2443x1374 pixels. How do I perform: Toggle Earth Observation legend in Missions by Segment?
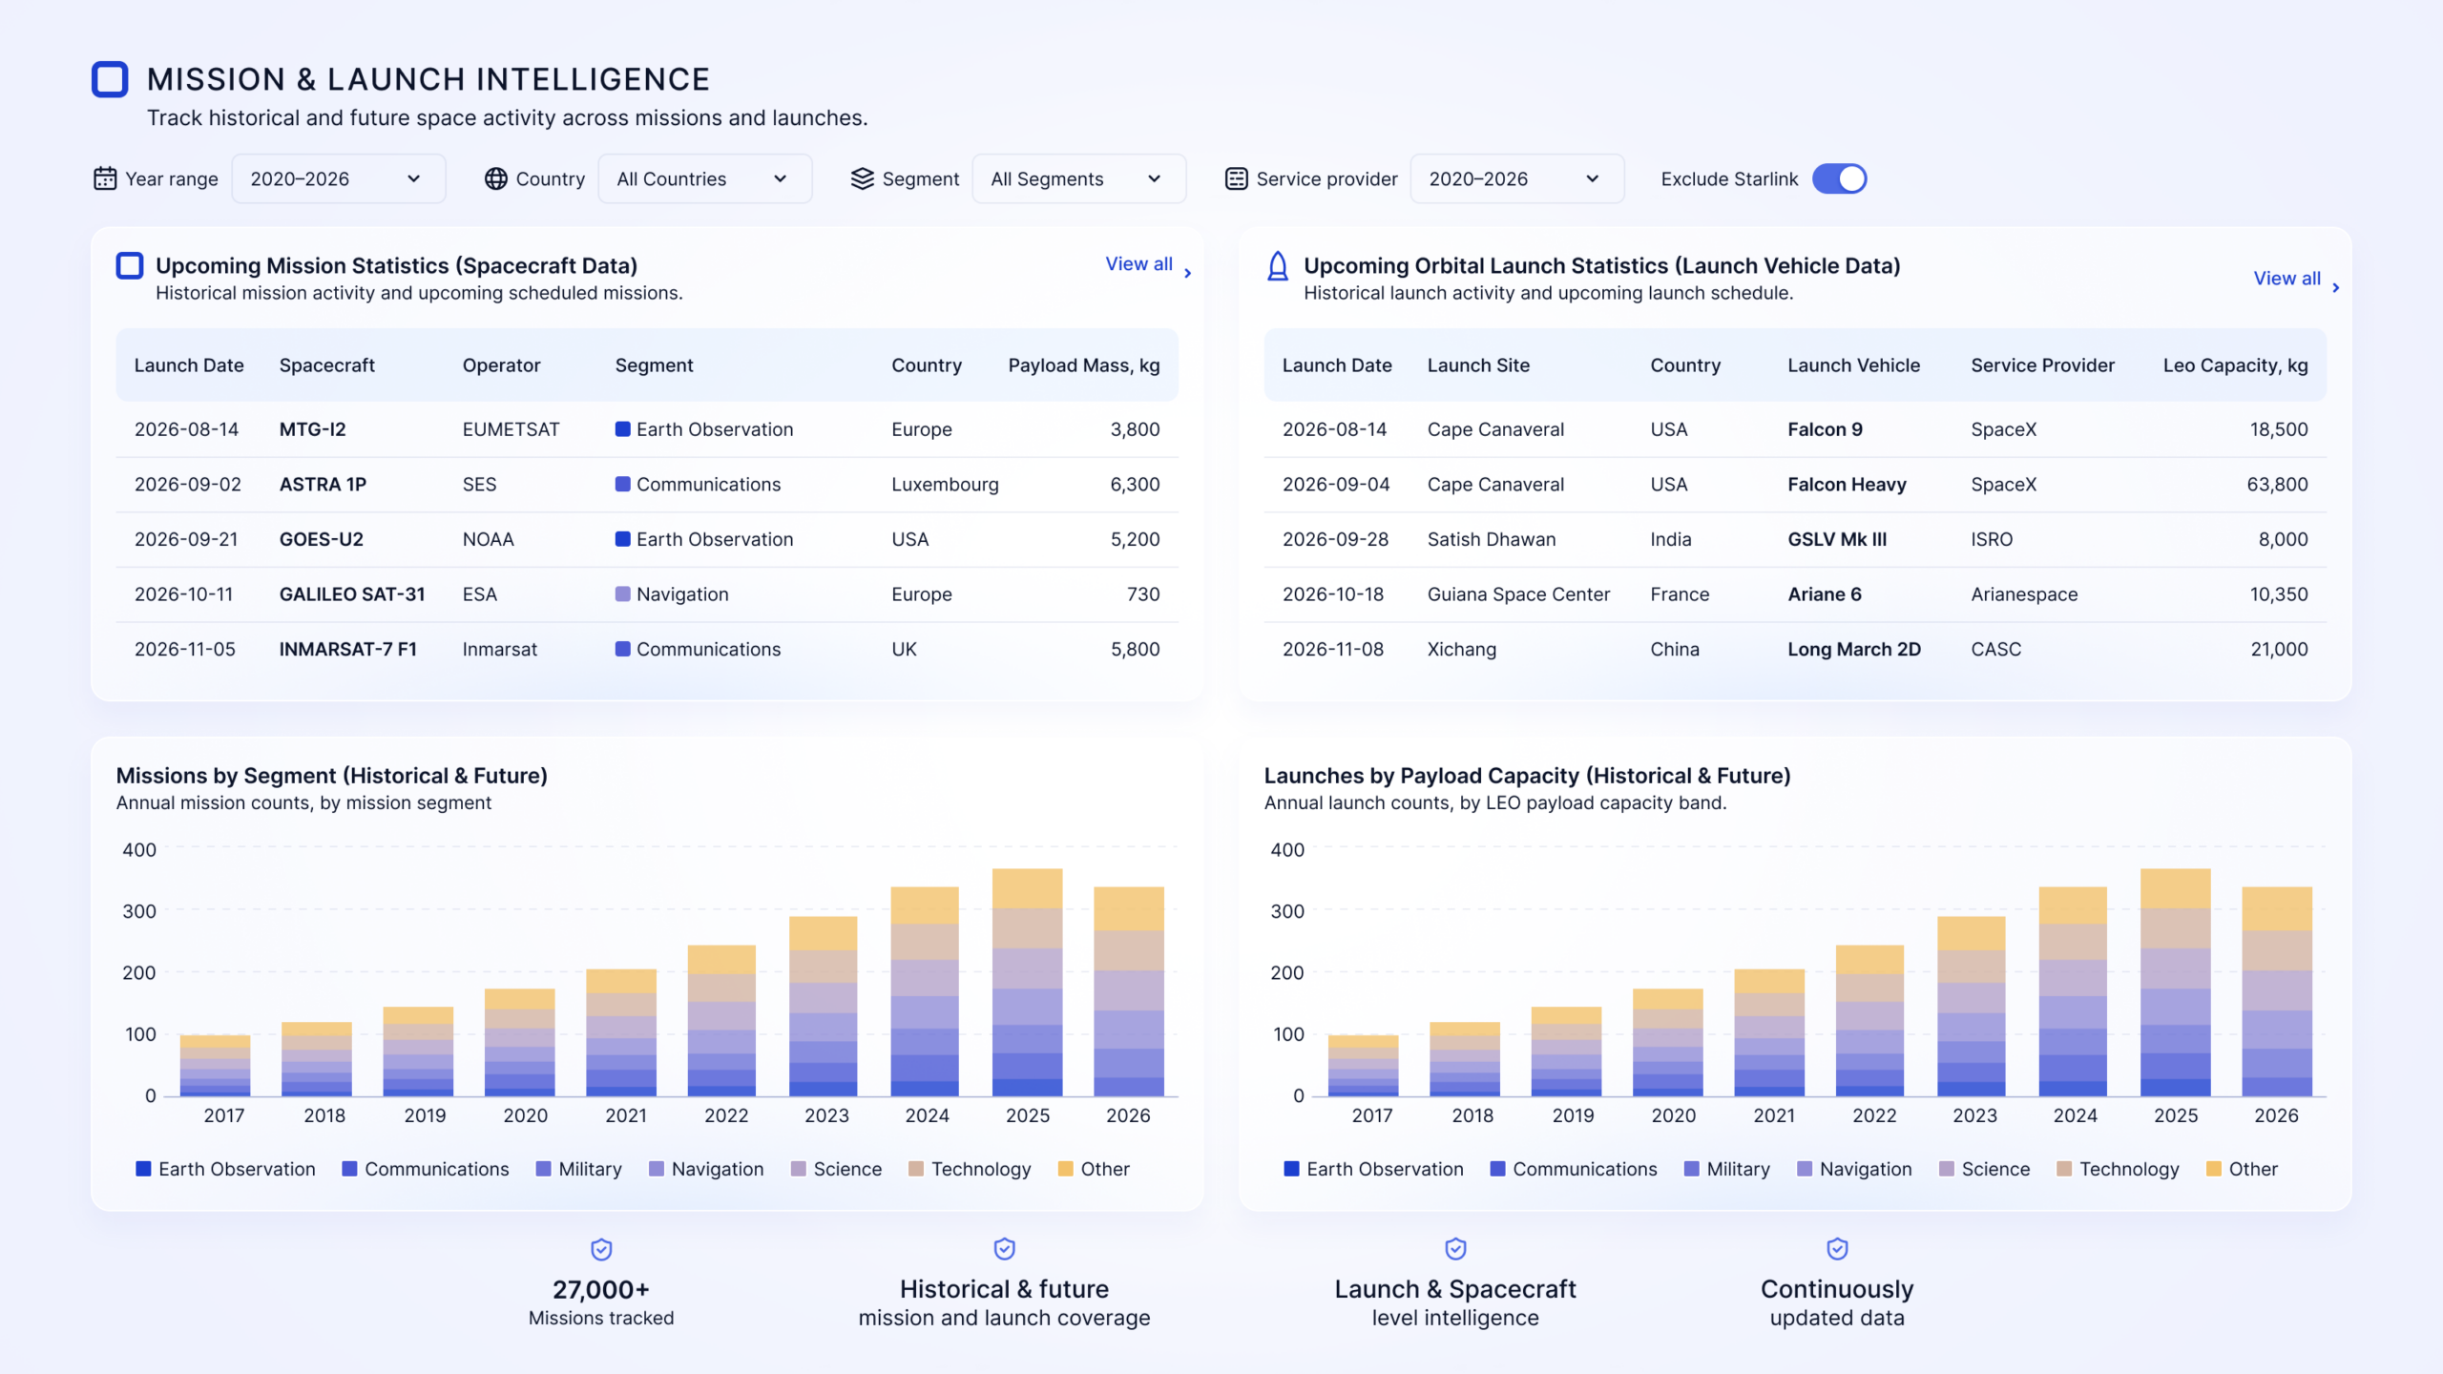pos(225,1169)
